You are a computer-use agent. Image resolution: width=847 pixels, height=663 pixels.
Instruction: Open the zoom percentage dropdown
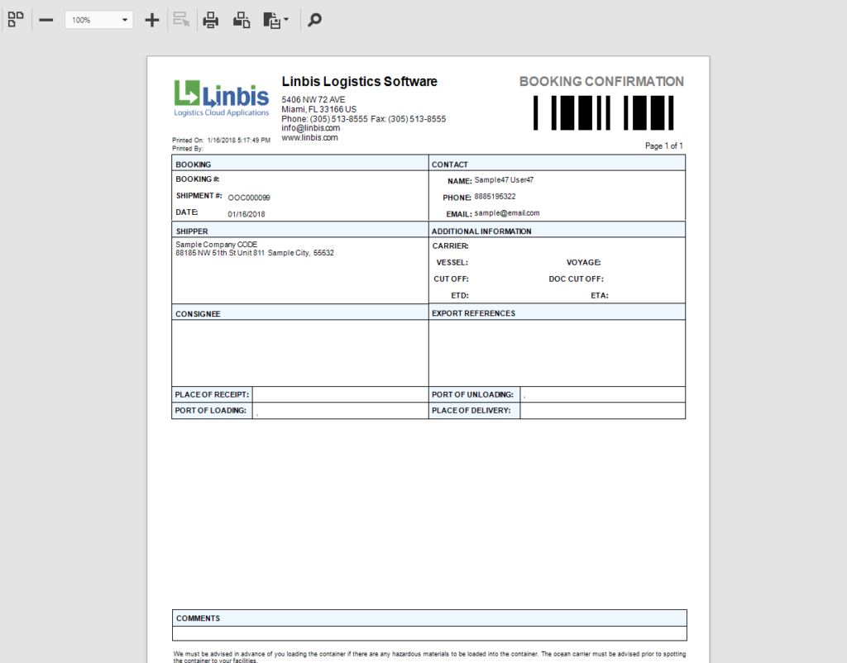126,19
